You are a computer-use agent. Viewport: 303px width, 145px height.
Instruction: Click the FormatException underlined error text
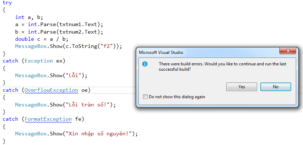point(48,119)
